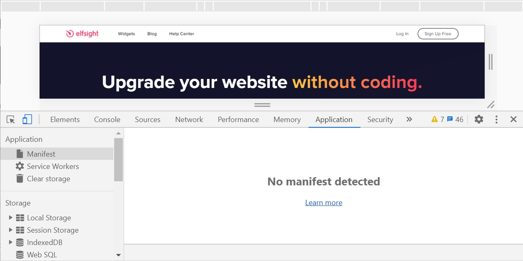Switch to the Console tab

pos(107,119)
